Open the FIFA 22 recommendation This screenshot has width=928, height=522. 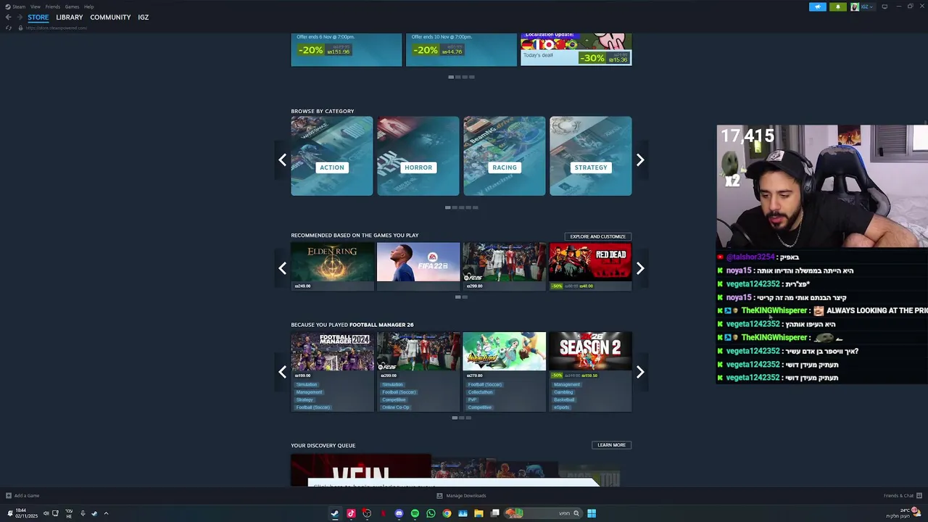coord(418,266)
